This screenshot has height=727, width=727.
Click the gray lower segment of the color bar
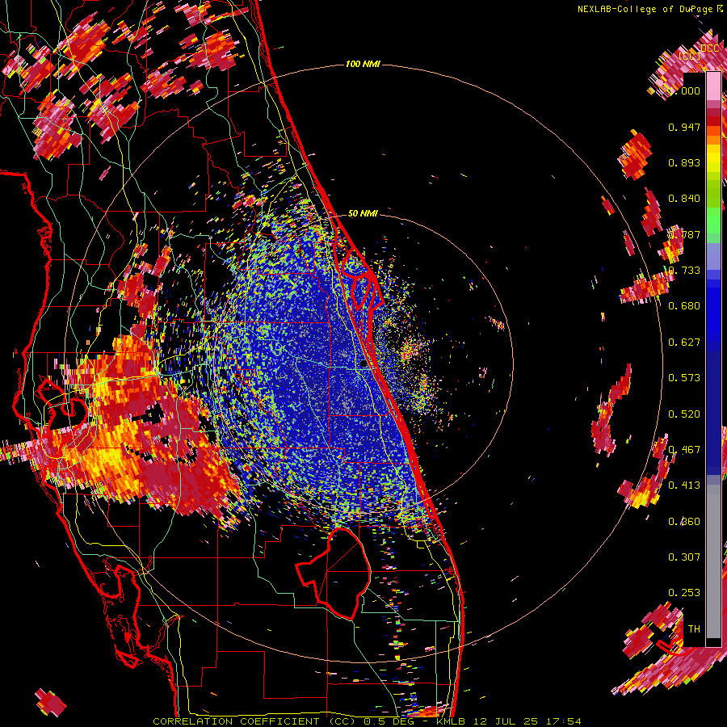pos(713,561)
